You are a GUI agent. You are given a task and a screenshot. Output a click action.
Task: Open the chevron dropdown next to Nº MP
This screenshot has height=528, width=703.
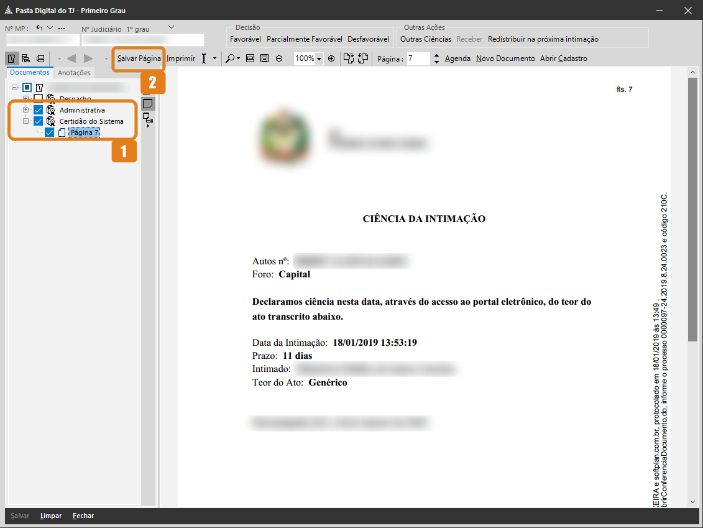(50, 28)
